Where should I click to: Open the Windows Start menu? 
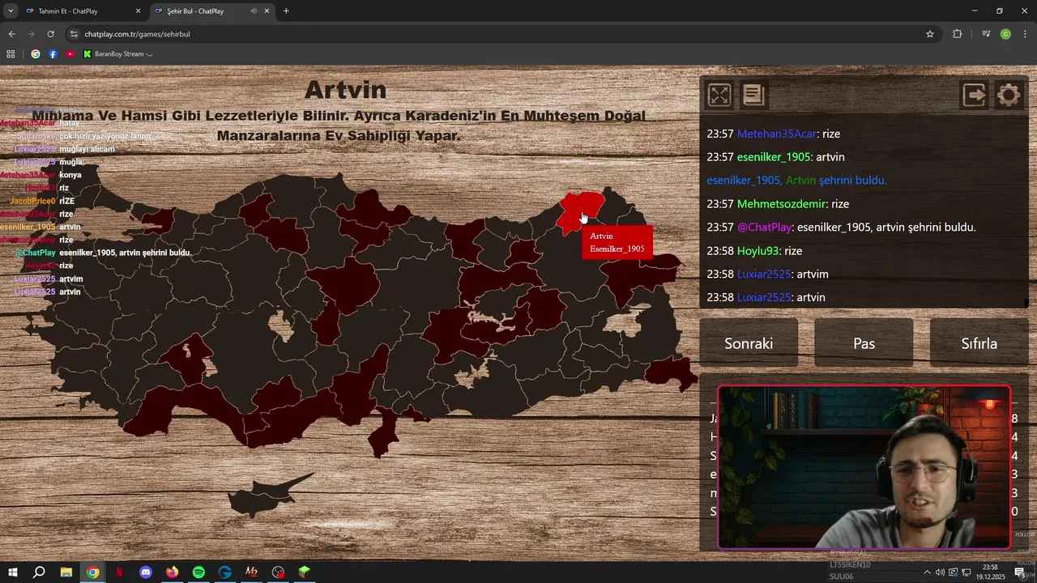(13, 572)
